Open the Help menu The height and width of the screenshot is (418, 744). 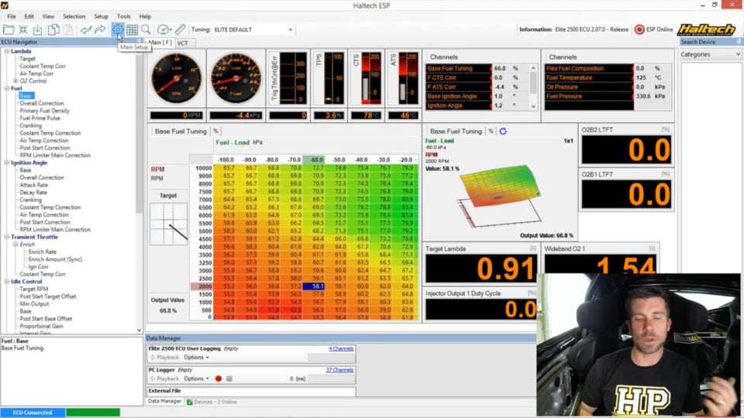point(145,16)
